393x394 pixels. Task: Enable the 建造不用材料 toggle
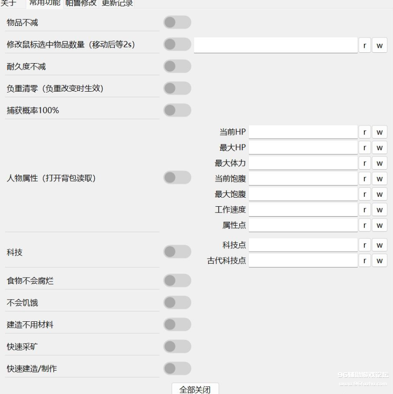tap(177, 324)
